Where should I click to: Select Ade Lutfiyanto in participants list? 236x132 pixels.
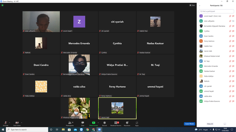216,21
